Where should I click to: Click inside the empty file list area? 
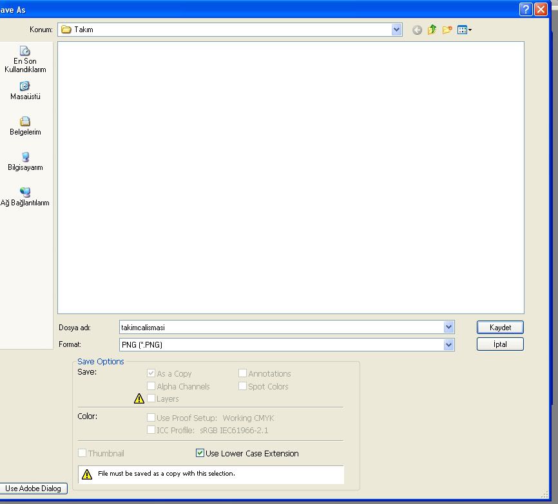click(291, 178)
